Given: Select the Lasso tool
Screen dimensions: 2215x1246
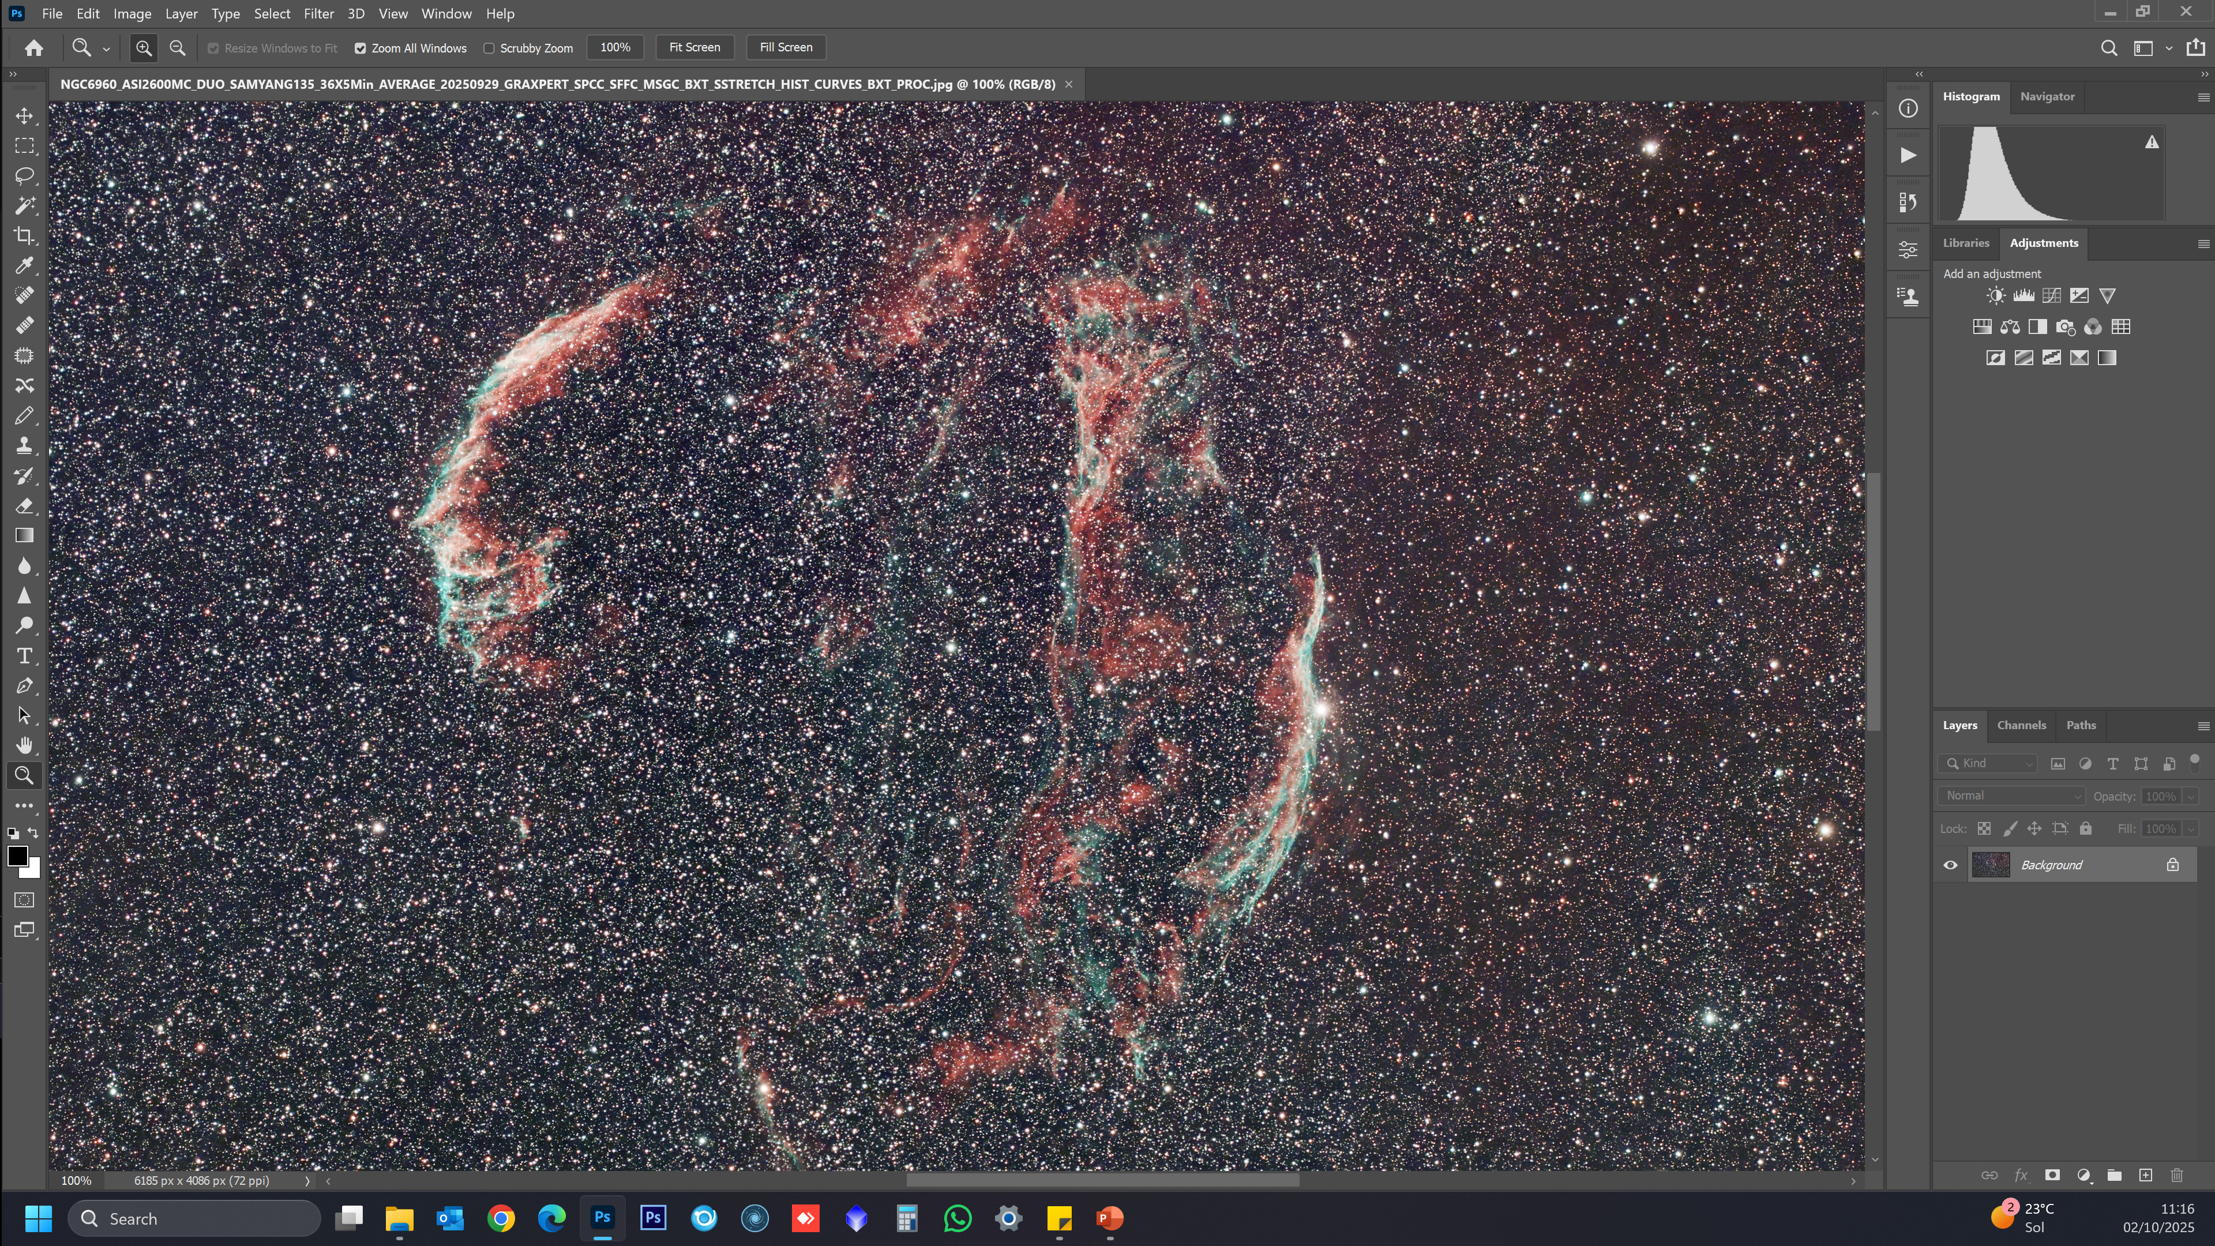Looking at the screenshot, I should [24, 175].
